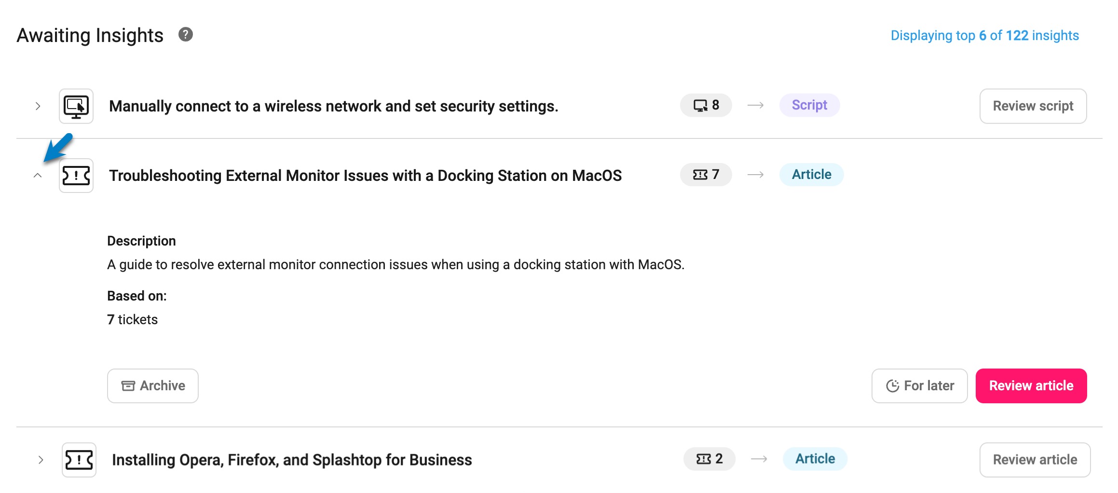Click the Article tag for Opera install

pos(815,459)
